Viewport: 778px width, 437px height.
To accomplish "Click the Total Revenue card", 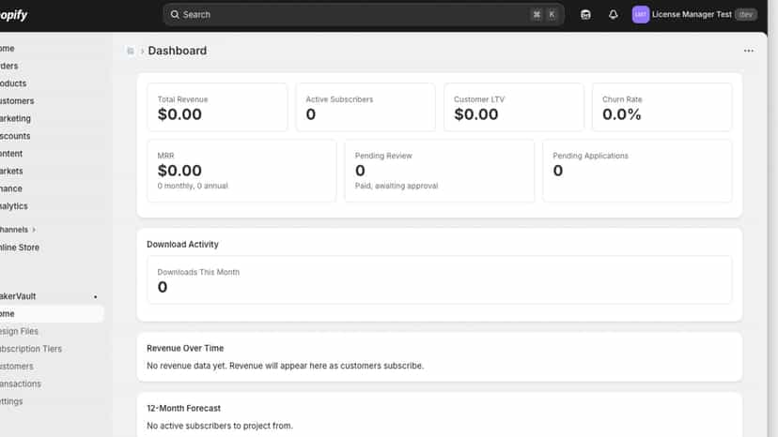I will [x=217, y=107].
